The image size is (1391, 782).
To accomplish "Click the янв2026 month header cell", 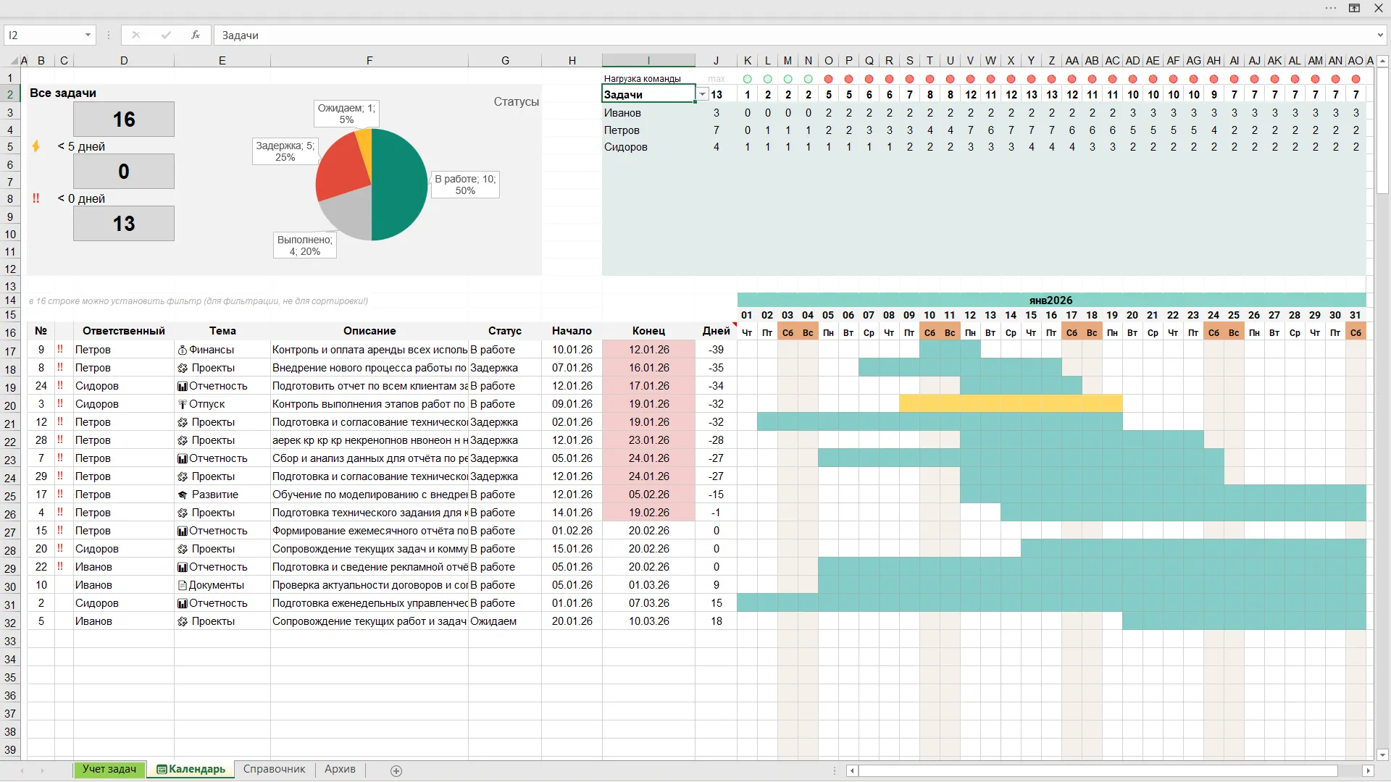I will pyautogui.click(x=1051, y=300).
